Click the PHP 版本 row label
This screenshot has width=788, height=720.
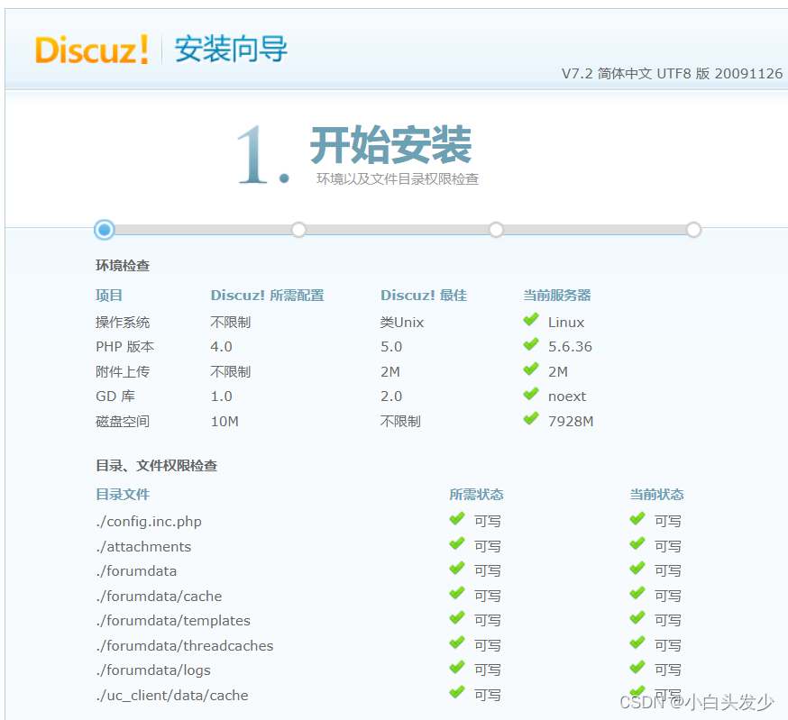click(125, 347)
